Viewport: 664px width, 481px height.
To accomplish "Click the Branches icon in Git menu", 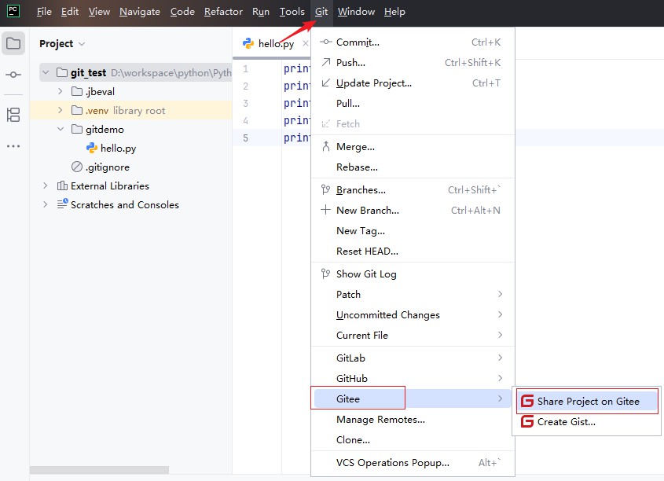I will (x=325, y=189).
